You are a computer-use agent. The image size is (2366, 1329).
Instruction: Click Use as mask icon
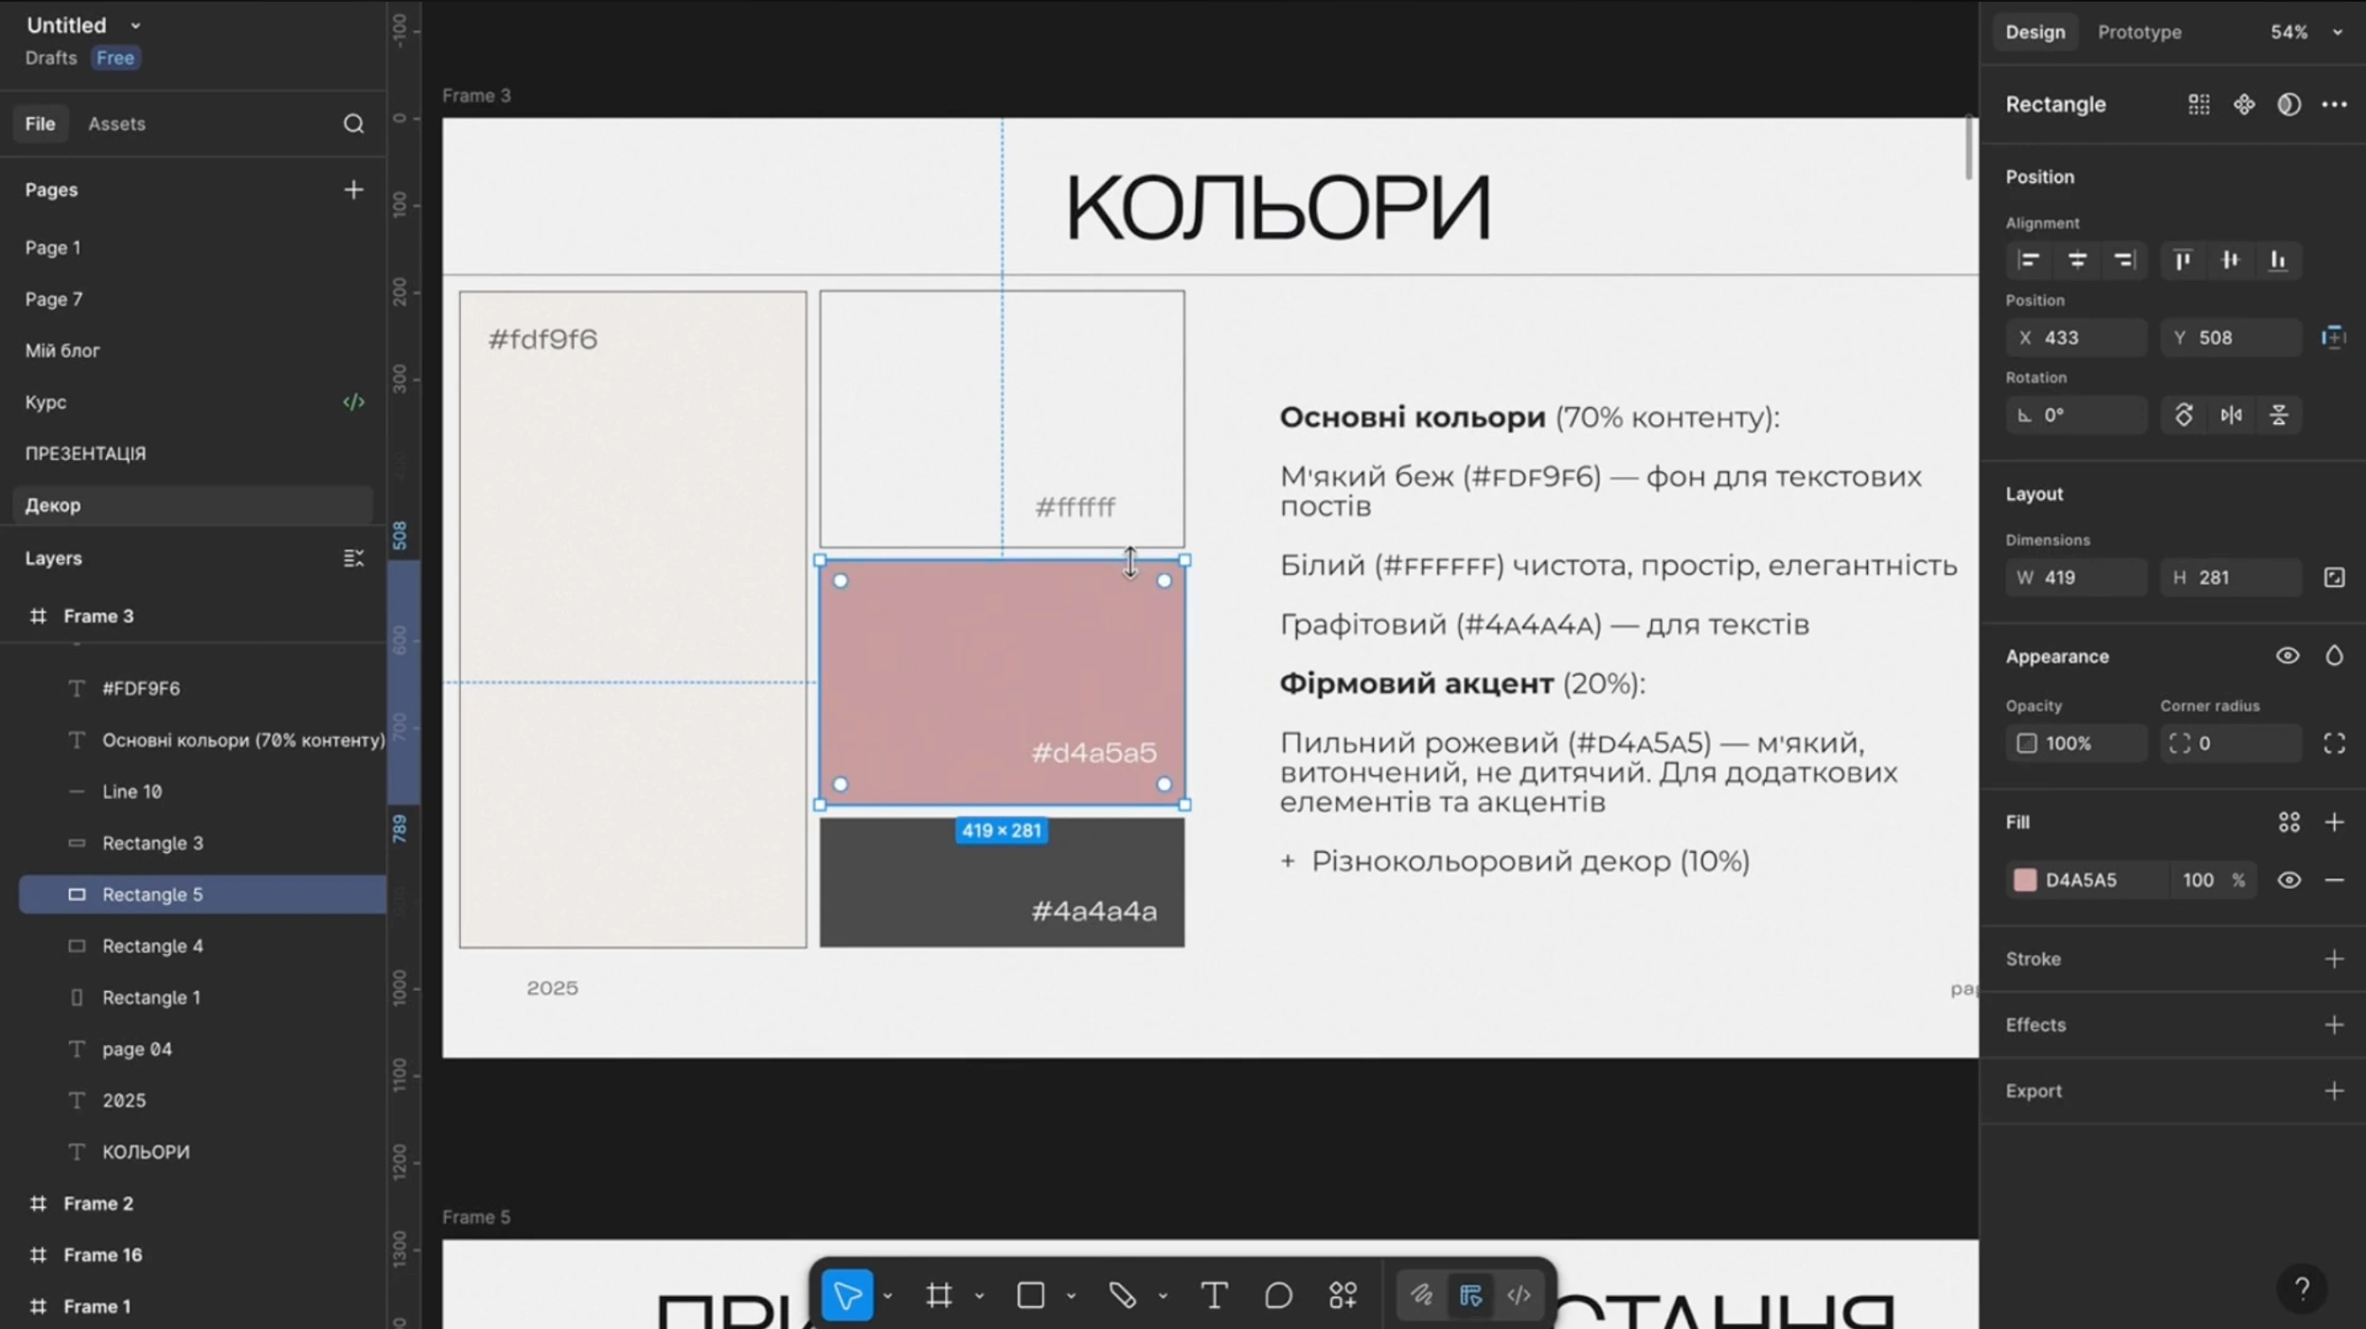click(2288, 104)
